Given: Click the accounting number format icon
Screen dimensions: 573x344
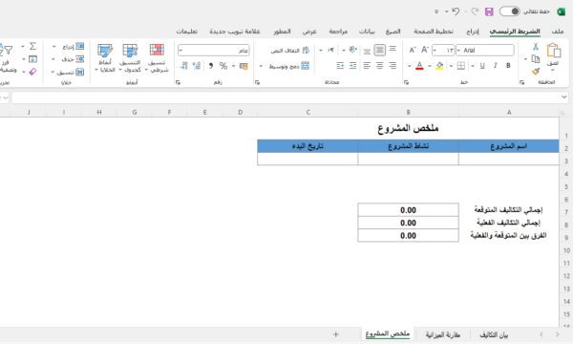Looking at the screenshot, I should pyautogui.click(x=244, y=66).
